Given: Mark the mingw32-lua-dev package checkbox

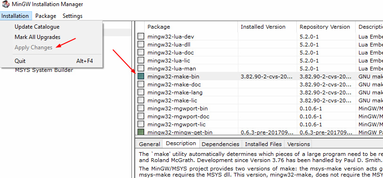Looking at the screenshot, I should click(x=141, y=37).
